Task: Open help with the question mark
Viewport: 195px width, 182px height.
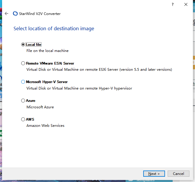Action: tap(173, 5)
